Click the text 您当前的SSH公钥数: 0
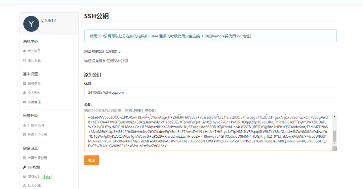The height and width of the screenshot is (189, 363). pos(102,51)
